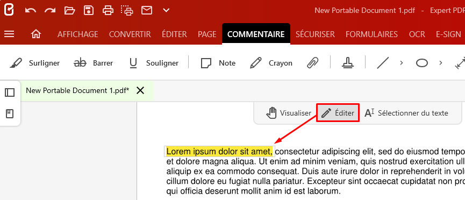Open the print area selection tool

pyautogui.click(x=127, y=11)
